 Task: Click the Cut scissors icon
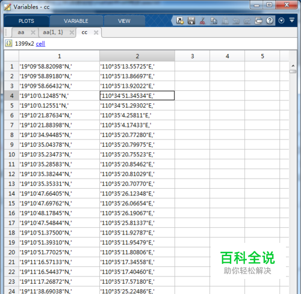(202, 20)
